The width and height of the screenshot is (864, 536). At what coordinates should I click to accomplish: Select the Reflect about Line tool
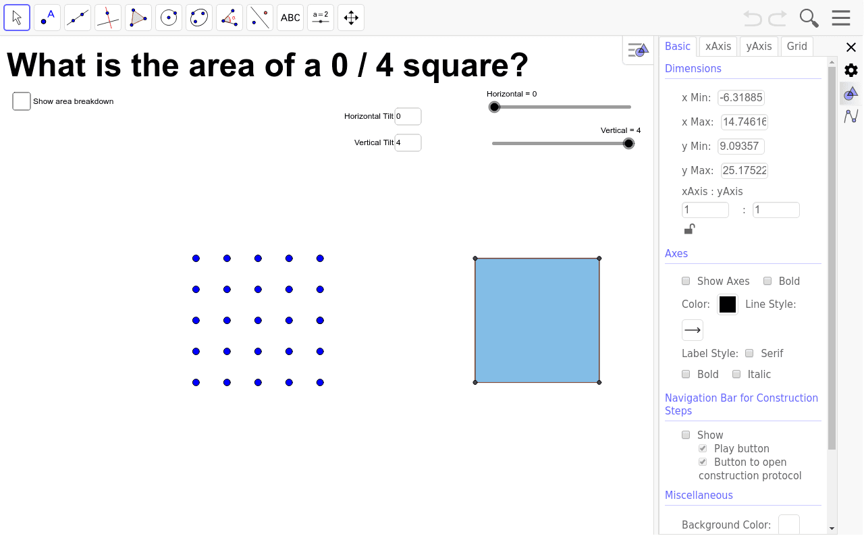pyautogui.click(x=260, y=18)
